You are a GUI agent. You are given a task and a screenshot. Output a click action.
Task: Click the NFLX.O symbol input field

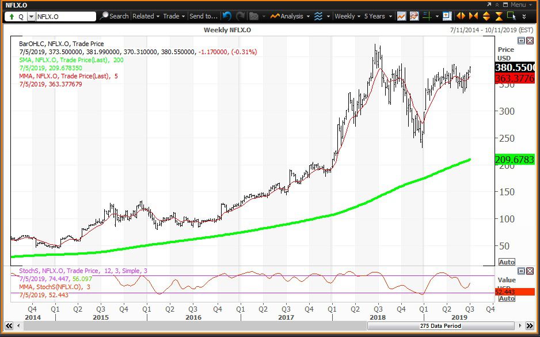click(x=66, y=17)
